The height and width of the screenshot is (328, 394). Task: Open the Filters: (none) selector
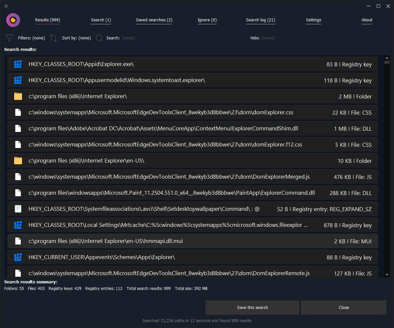(32, 38)
